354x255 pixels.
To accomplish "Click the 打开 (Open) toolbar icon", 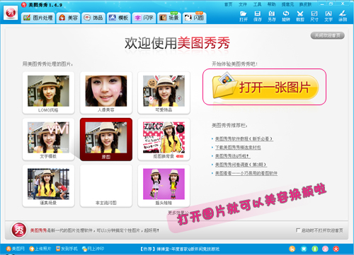I will pyautogui.click(x=244, y=16).
